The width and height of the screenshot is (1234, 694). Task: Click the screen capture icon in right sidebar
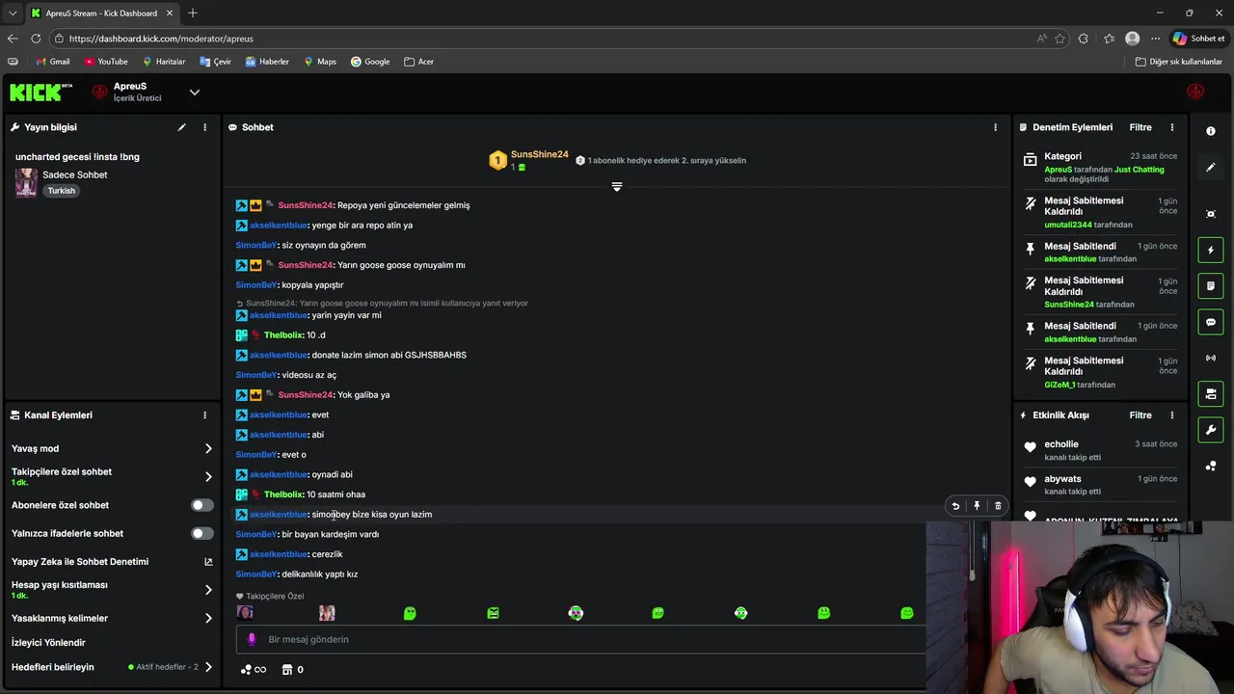[x=1211, y=214]
